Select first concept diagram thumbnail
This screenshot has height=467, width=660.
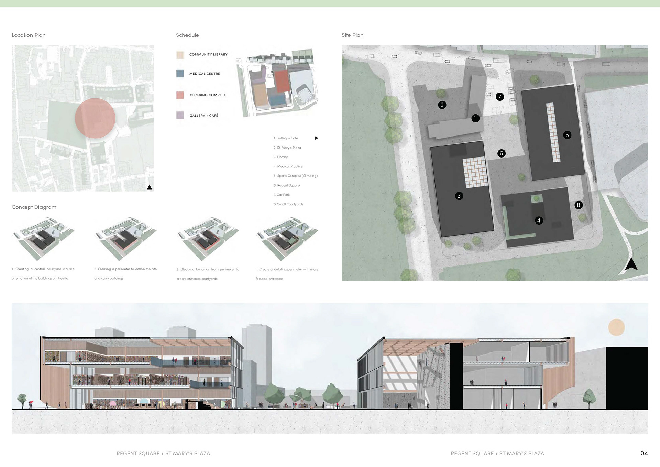44,238
